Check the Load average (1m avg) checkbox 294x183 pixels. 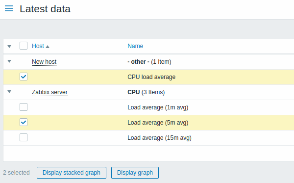[24, 107]
